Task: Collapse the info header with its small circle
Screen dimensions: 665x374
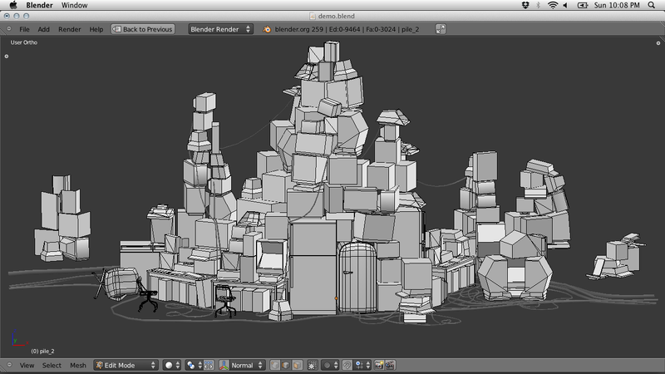Action: (x=9, y=29)
